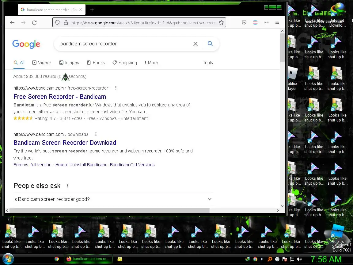353x265 pixels.
Task: Switch to the Images tab
Action: 69,63
